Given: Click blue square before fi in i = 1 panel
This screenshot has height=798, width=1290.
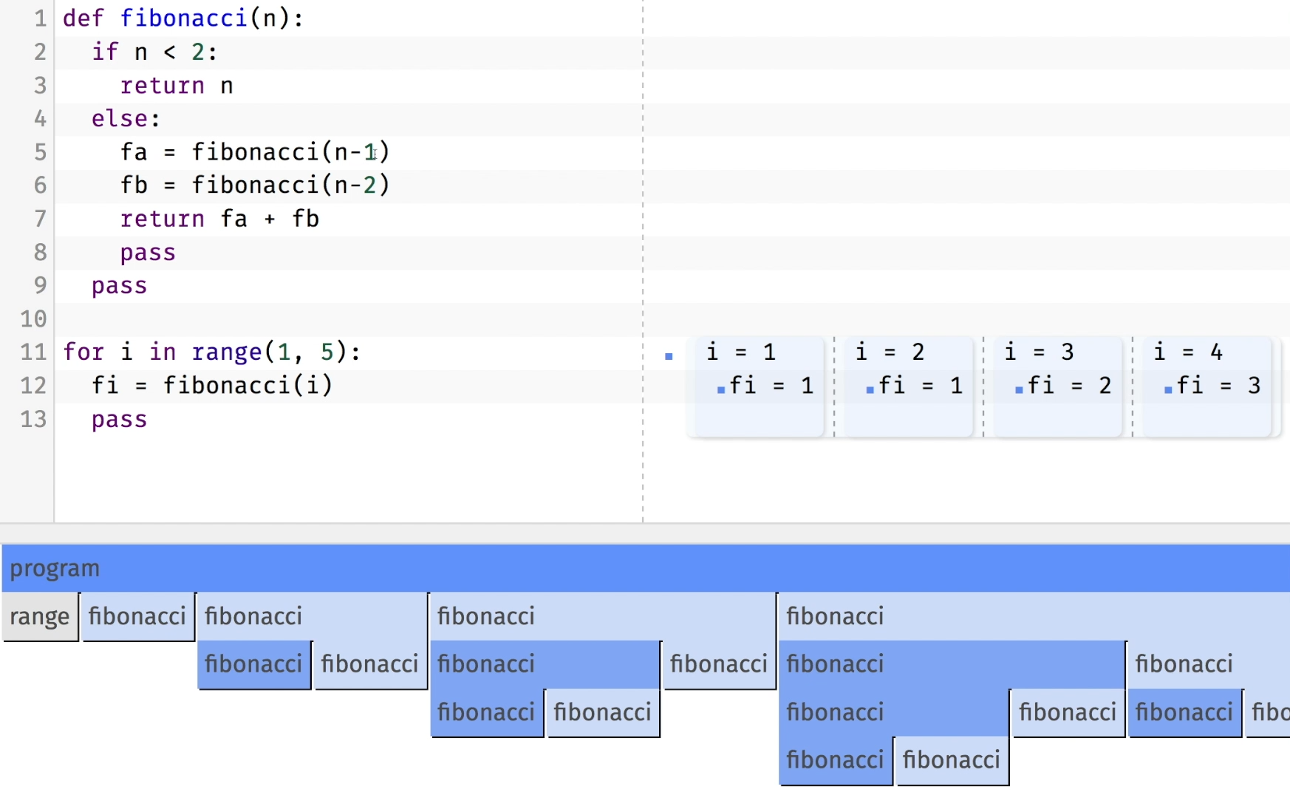Looking at the screenshot, I should point(720,389).
